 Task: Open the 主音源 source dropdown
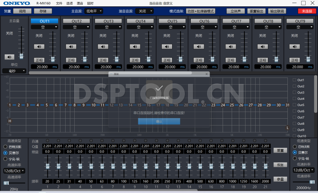(x=93, y=11)
